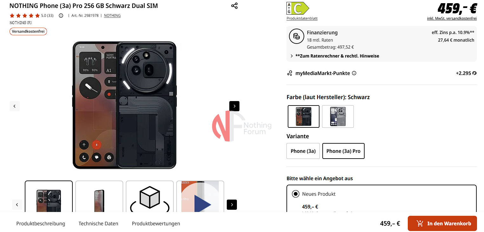The height and width of the screenshot is (232, 484).
Task: Open the Finanzierung details section
Action: click(x=322, y=32)
